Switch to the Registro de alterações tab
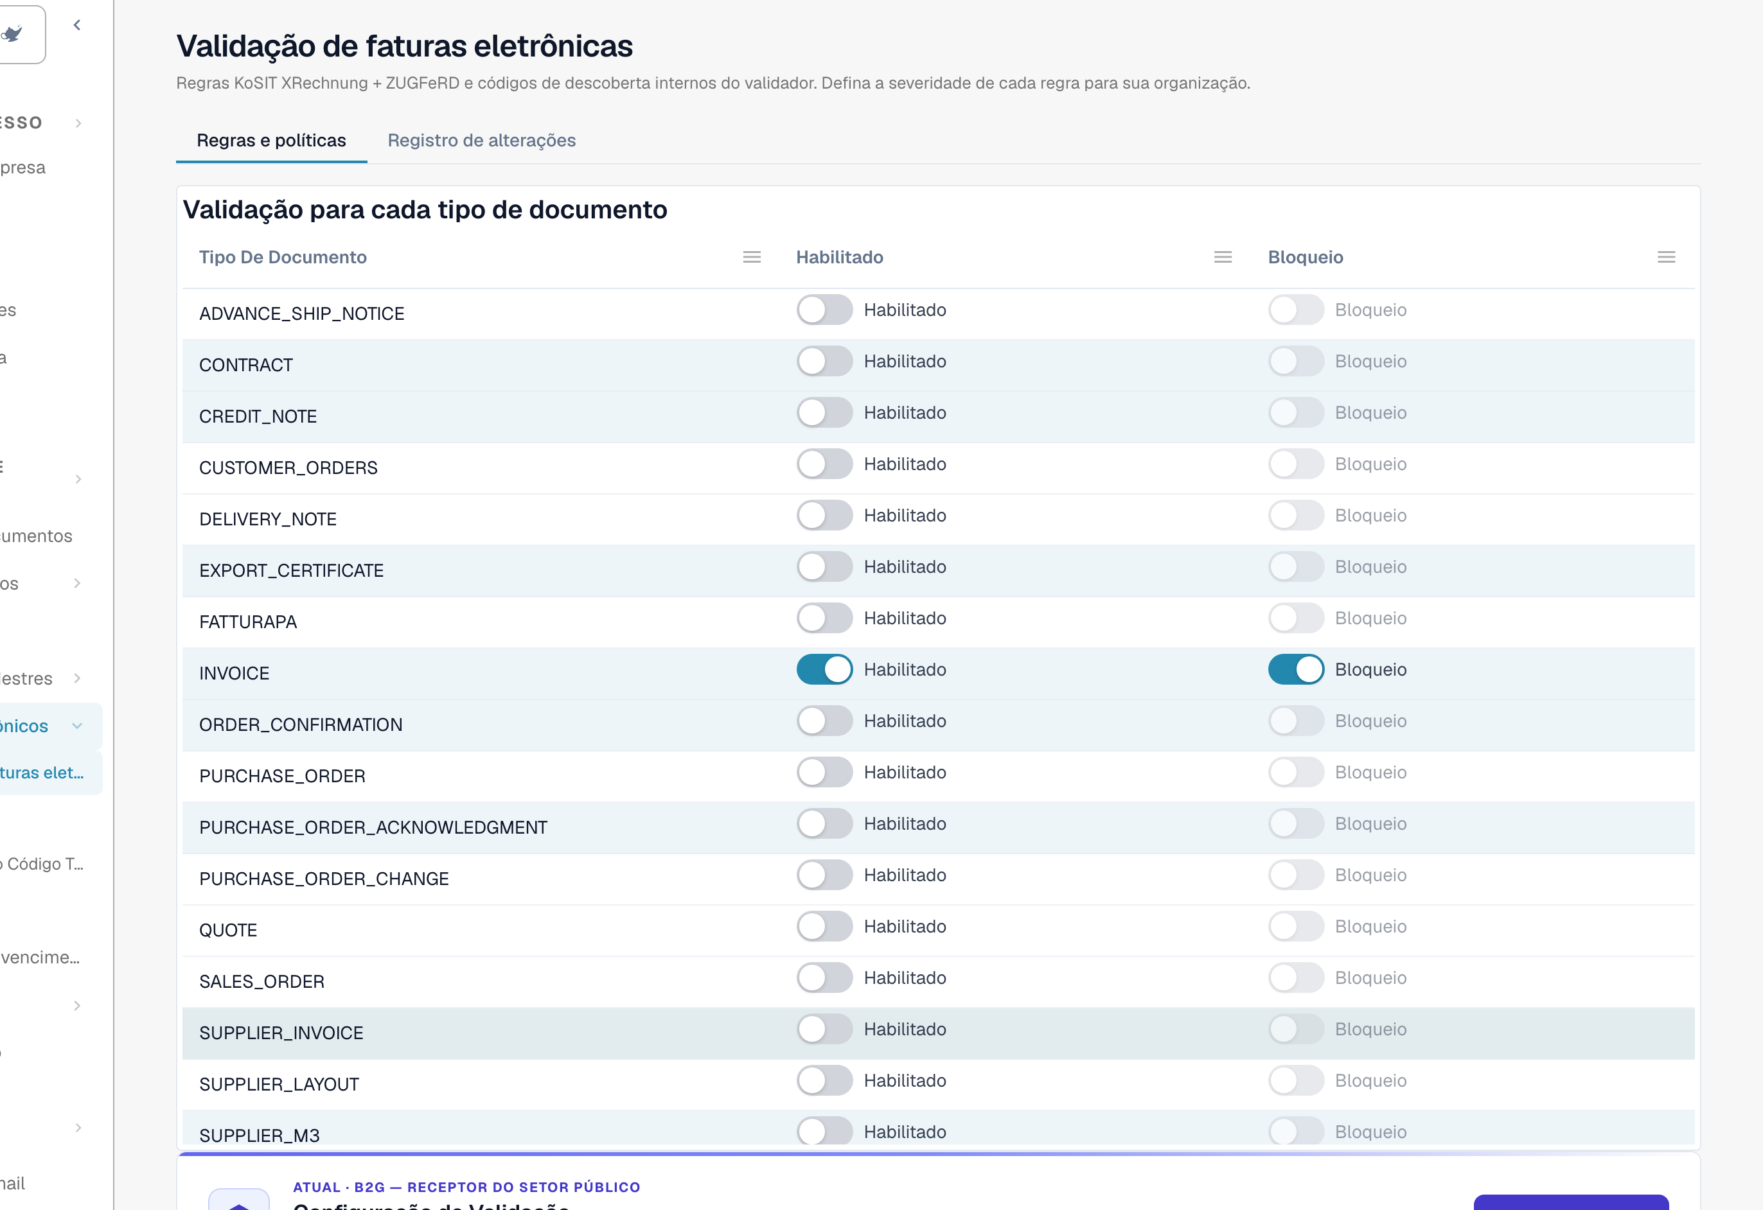The height and width of the screenshot is (1210, 1763). point(482,140)
